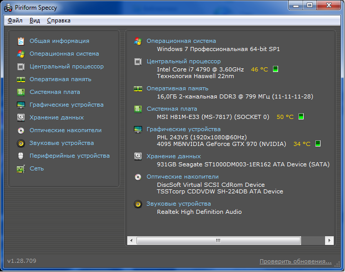
Task: Click the CPU temperature value 46 °C
Action: click(x=260, y=69)
